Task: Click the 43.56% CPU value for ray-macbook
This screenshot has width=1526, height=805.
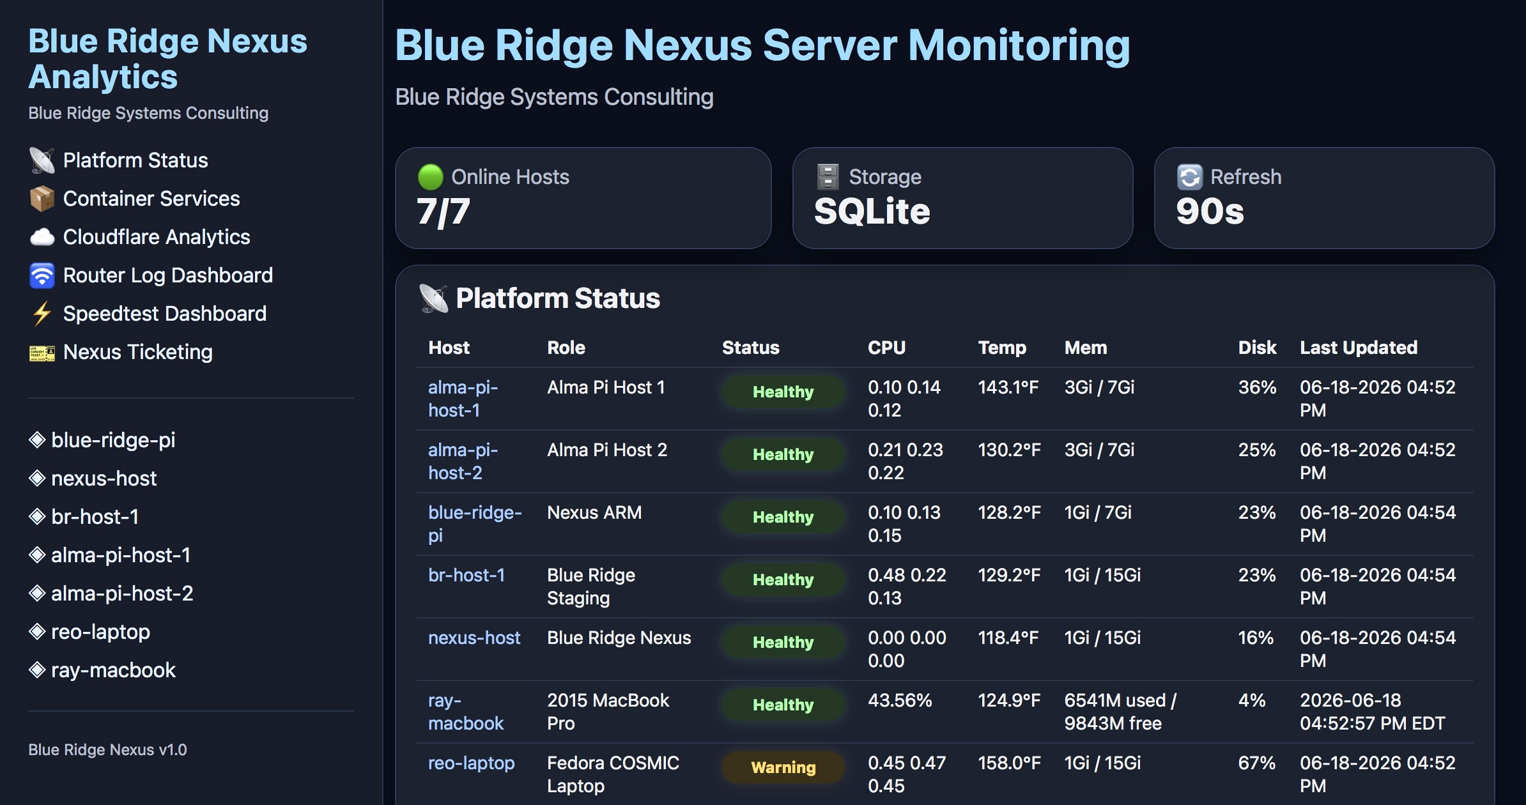Action: tap(900, 700)
